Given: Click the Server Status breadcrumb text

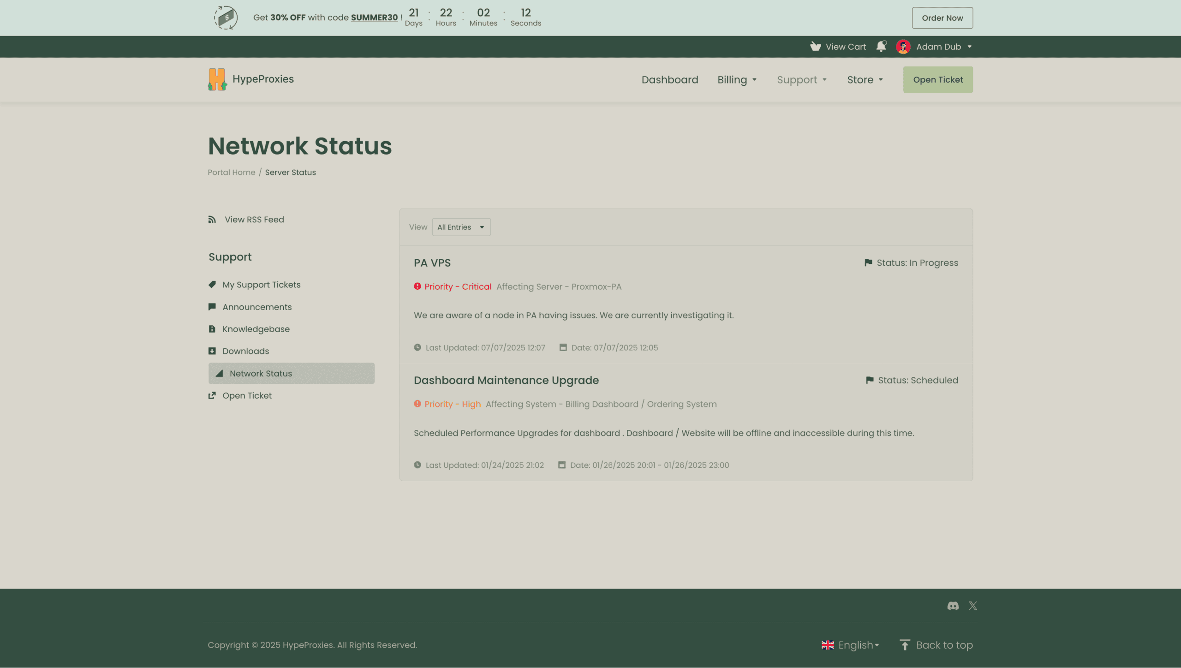Looking at the screenshot, I should pyautogui.click(x=290, y=172).
